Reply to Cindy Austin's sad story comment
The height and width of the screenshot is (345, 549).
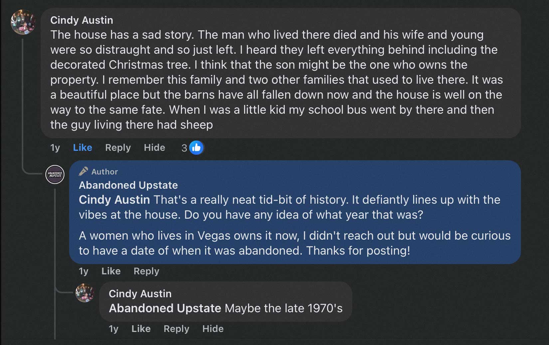(x=118, y=147)
